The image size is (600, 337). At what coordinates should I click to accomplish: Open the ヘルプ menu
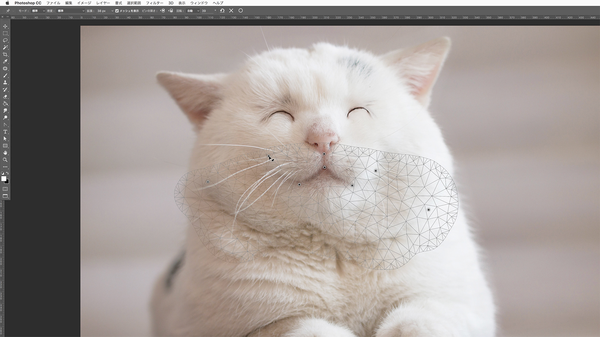(x=218, y=3)
